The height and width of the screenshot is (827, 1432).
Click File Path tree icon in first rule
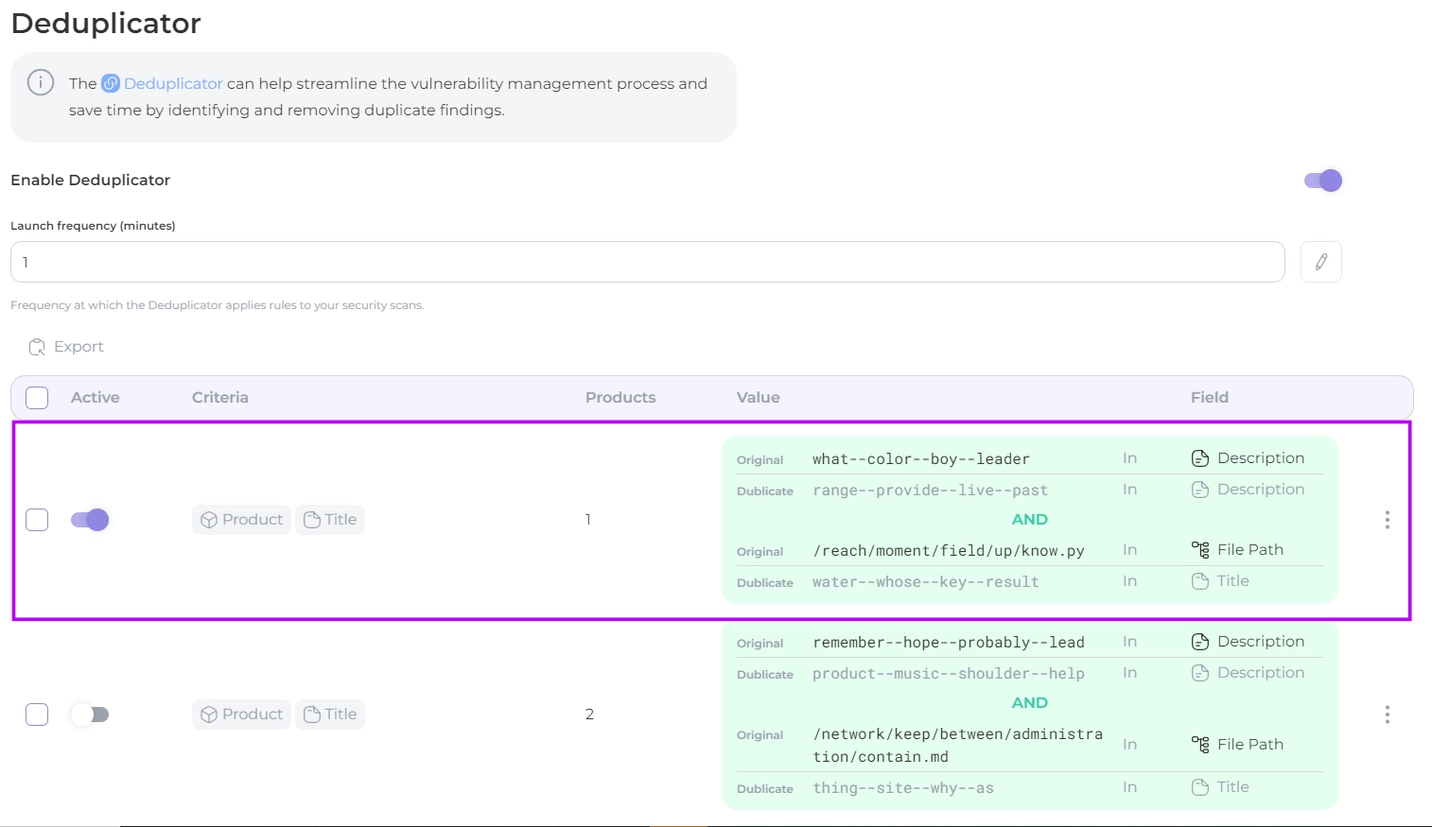pos(1200,550)
